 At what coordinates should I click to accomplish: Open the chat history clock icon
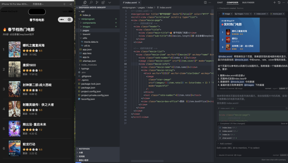pyautogui.click(x=279, y=2)
